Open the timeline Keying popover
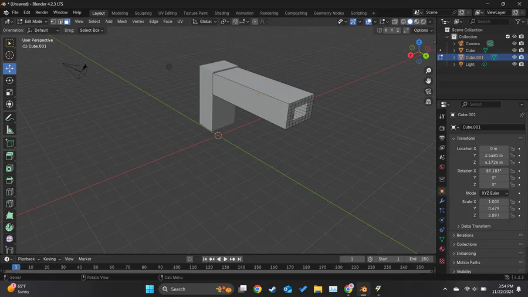 tap(52, 259)
